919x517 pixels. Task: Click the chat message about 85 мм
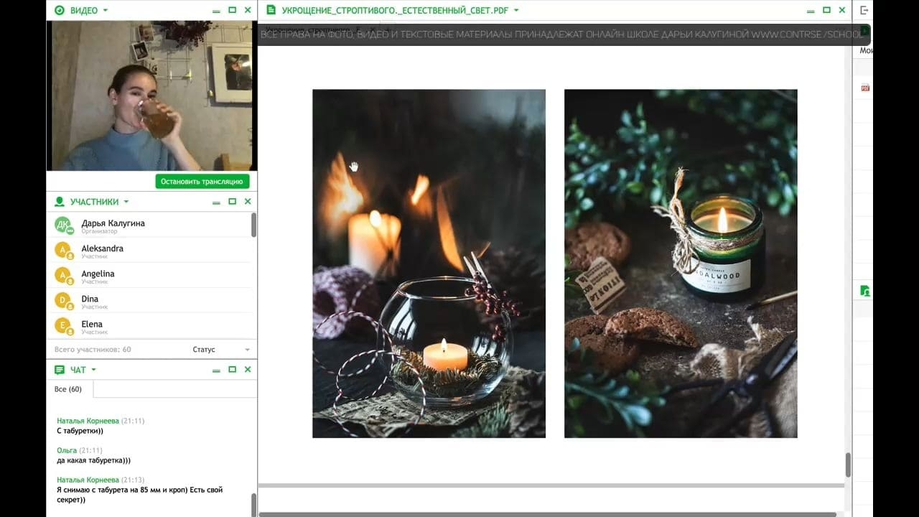[x=139, y=495]
